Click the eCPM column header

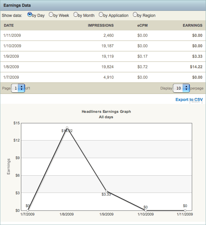click(143, 25)
